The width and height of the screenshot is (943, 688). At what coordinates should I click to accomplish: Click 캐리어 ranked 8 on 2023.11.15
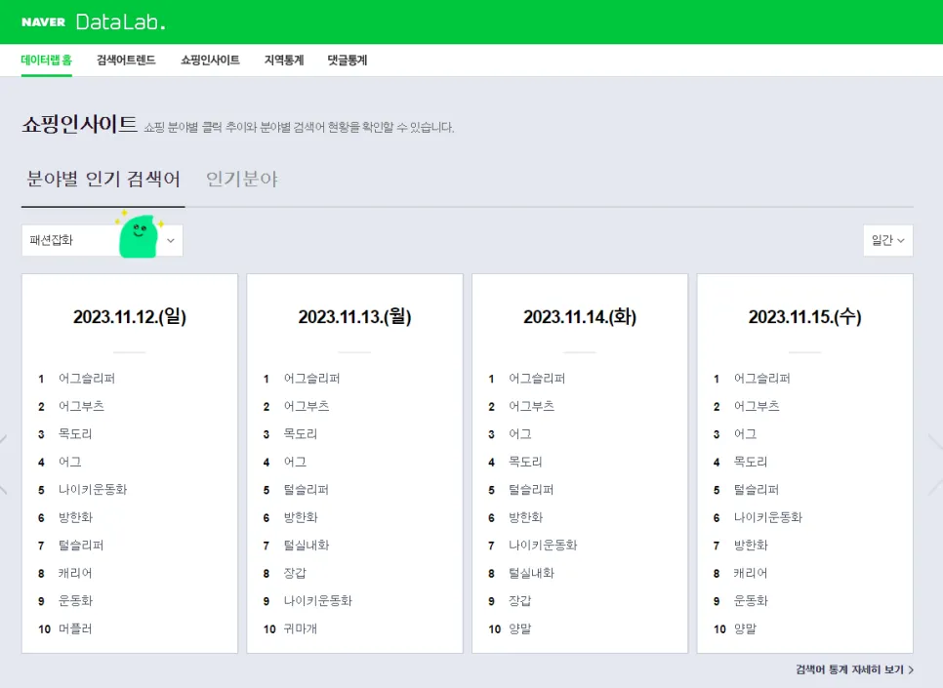(x=751, y=573)
